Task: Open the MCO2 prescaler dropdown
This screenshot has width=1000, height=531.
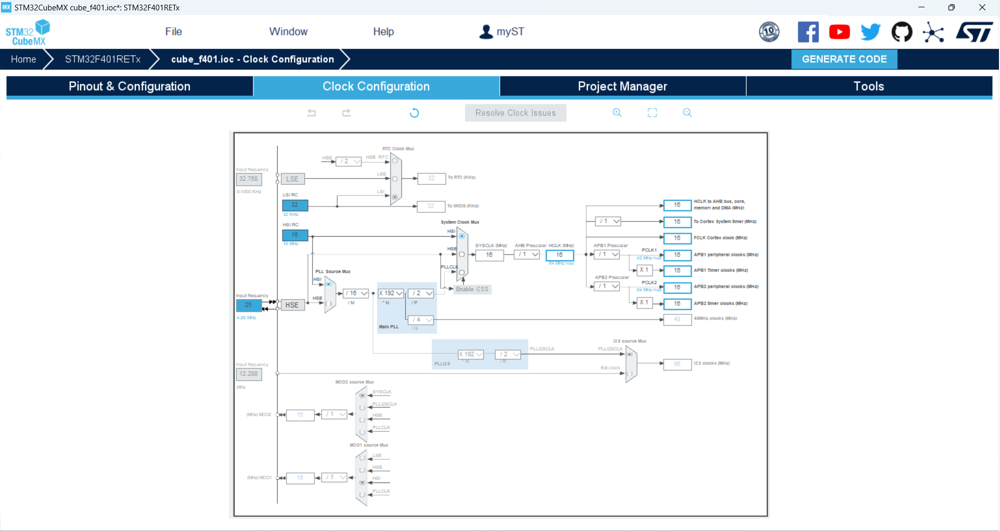Action: [335, 415]
